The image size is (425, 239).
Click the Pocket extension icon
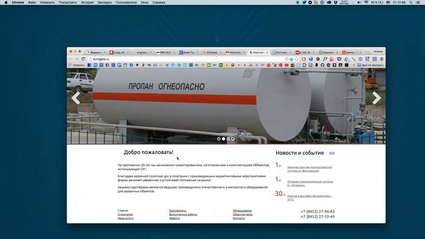point(339,59)
